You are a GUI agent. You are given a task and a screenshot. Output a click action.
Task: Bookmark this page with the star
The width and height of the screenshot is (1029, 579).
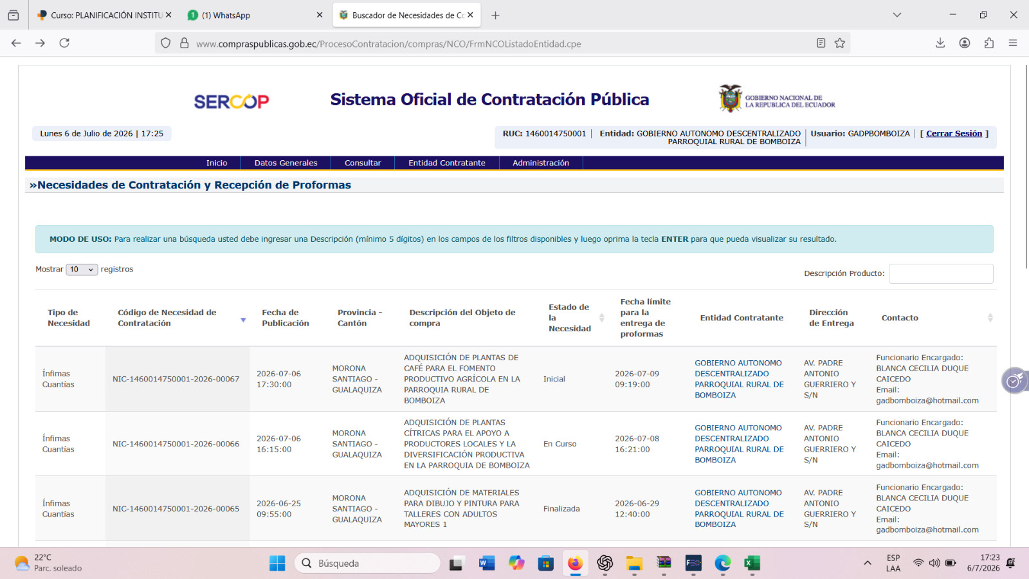tap(840, 43)
